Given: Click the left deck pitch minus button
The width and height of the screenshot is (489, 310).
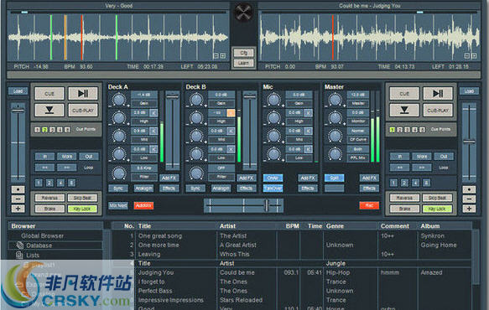Looking at the screenshot, I should (18, 199).
